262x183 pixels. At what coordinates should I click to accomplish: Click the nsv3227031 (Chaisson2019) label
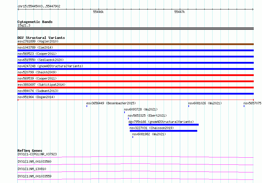click(152, 128)
